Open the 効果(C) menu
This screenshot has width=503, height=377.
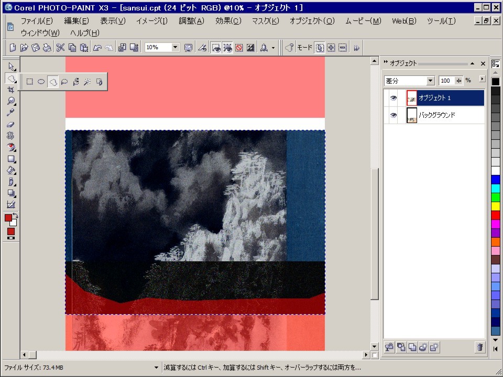coord(228,21)
